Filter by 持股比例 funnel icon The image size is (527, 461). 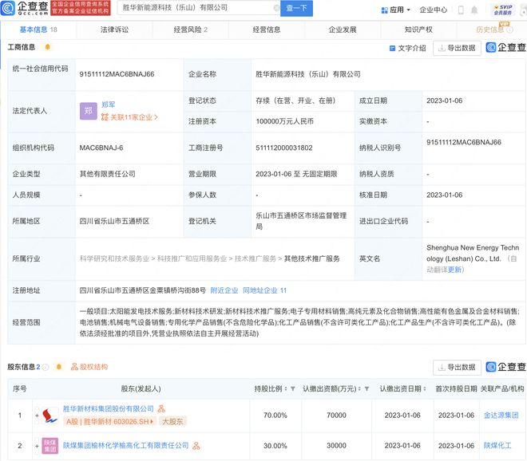(293, 388)
